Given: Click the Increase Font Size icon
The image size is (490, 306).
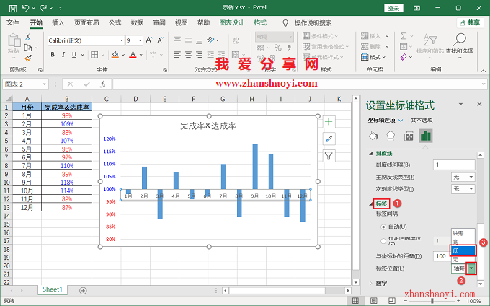Looking at the screenshot, I should coord(149,40).
